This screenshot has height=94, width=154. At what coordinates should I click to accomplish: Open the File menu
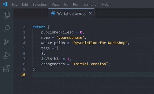pyautogui.click(x=15, y=5)
